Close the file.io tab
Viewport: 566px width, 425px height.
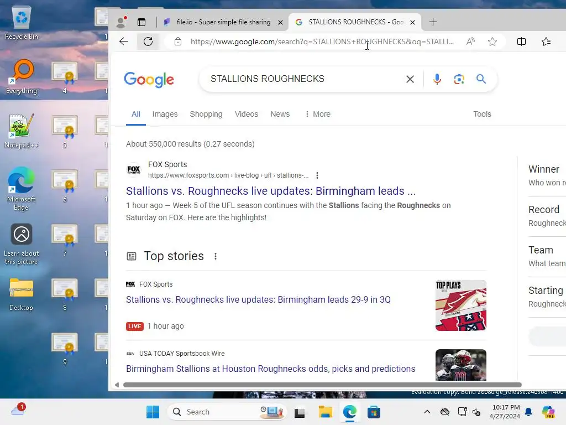[280, 22]
